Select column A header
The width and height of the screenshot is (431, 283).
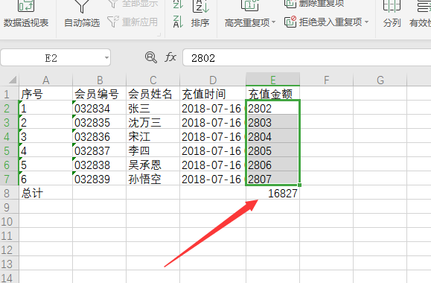(45, 80)
